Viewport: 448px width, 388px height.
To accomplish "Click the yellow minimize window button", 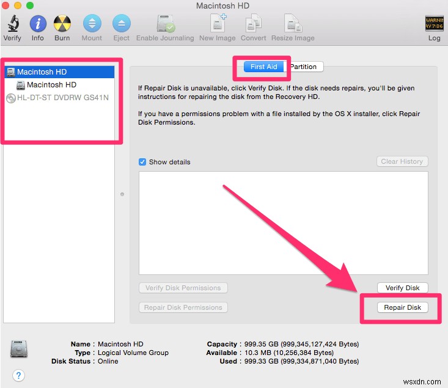I will coord(18,5).
